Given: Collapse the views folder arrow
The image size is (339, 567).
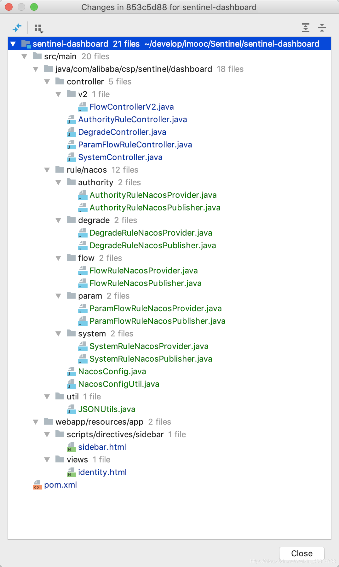Looking at the screenshot, I should [x=47, y=460].
